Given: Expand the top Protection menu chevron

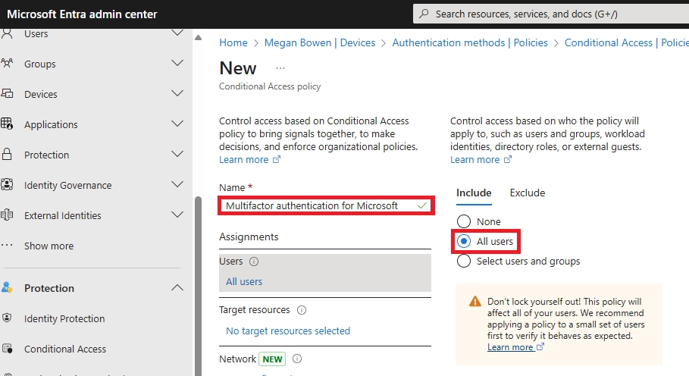Looking at the screenshot, I should 177,154.
